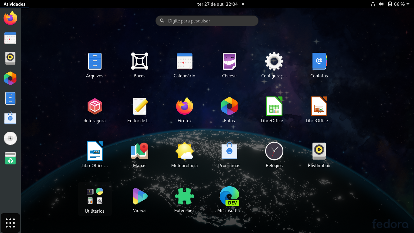Image resolution: width=414 pixels, height=233 pixels.
Task: Open Configurações gear icon
Action: pyautogui.click(x=274, y=61)
